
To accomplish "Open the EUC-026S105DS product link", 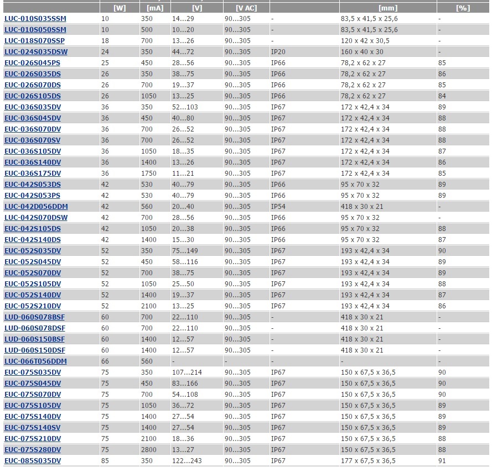I will tap(33, 96).
